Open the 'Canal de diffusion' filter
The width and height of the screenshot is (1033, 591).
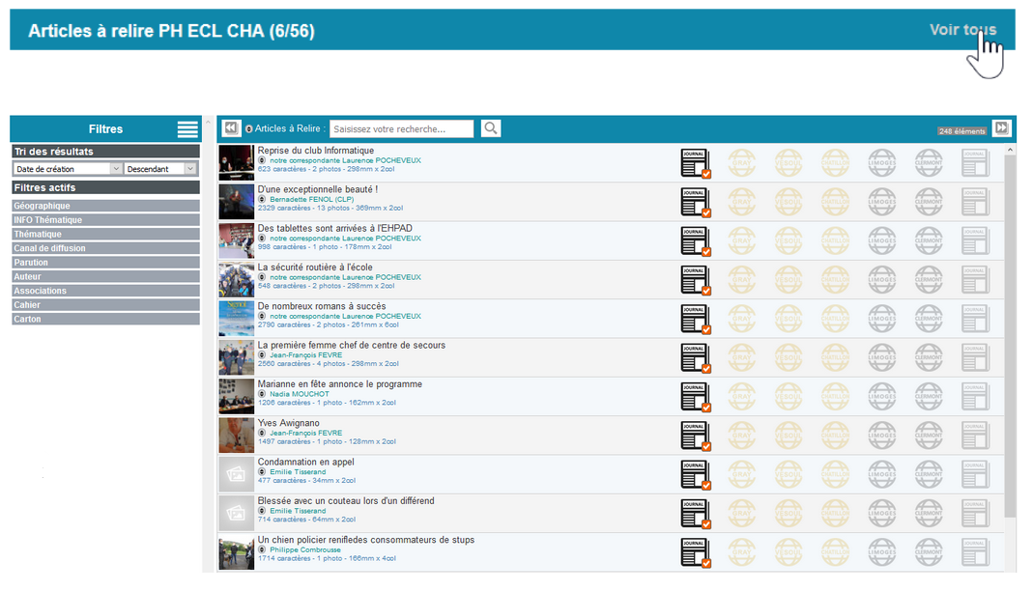[105, 248]
